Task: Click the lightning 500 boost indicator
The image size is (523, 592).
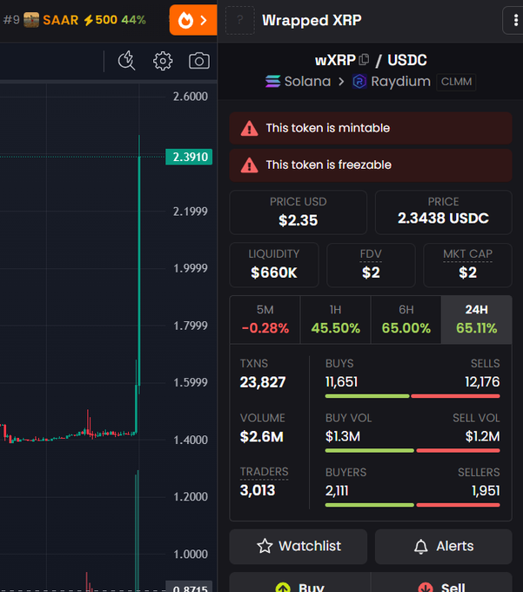Action: tap(100, 20)
